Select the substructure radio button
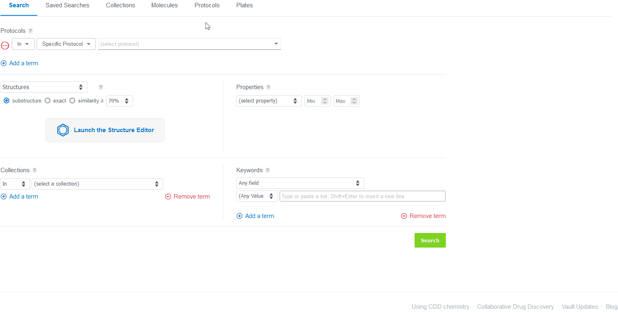This screenshot has height=312, width=618. click(6, 101)
